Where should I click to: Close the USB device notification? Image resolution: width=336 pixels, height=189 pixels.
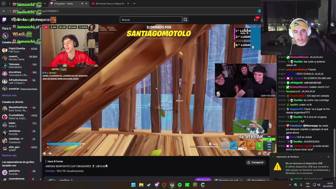pos(328,157)
